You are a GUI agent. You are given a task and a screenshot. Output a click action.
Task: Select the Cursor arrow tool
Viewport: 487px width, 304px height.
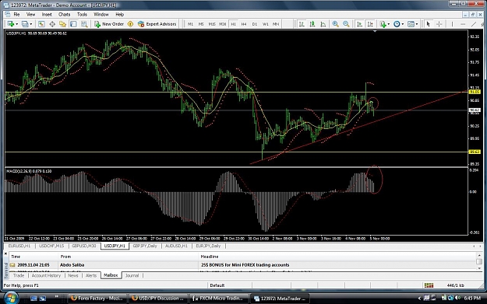pos(429,24)
